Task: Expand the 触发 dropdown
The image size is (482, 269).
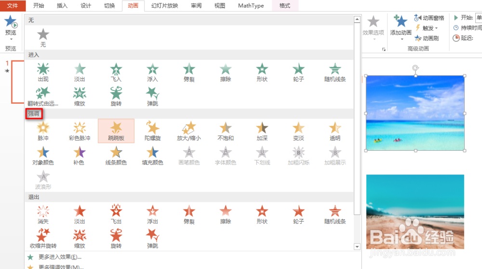Action: pyautogui.click(x=427, y=28)
